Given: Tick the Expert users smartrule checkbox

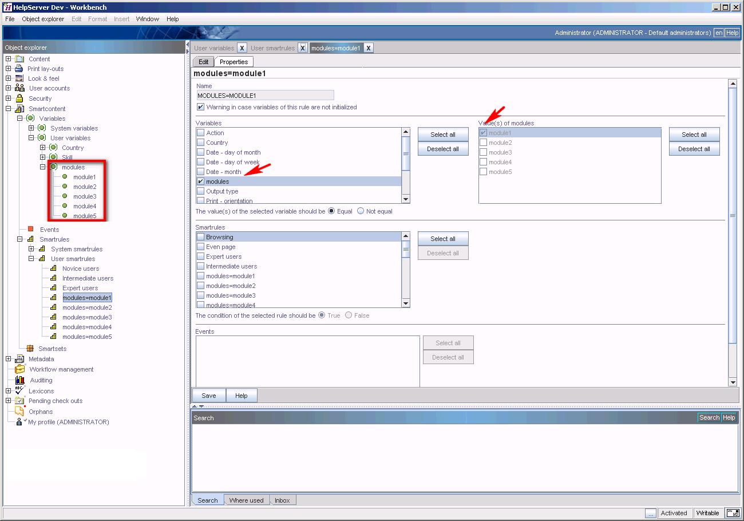Looking at the screenshot, I should tap(200, 256).
